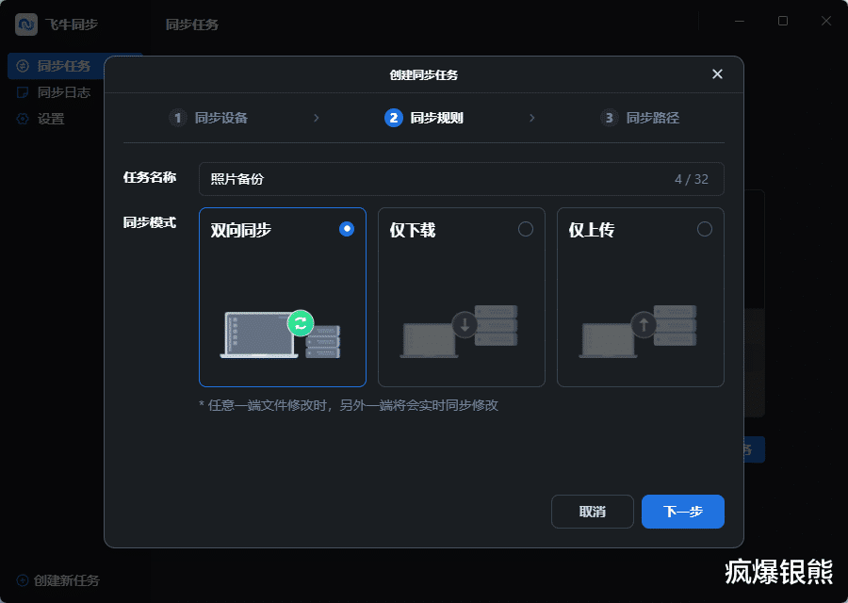Click the 仅上传 card title

click(591, 231)
